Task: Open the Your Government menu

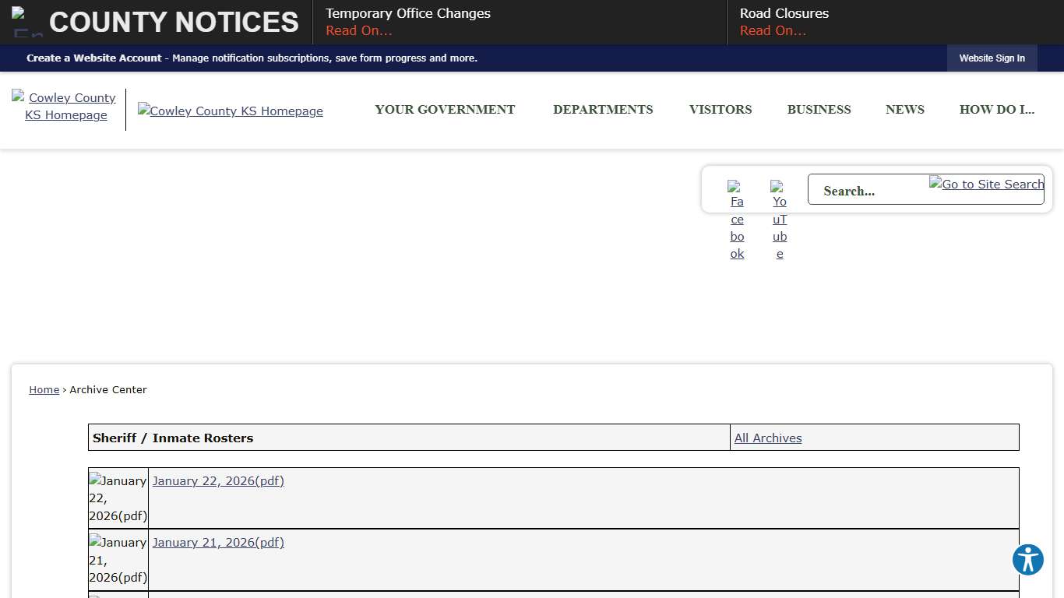Action: (445, 110)
